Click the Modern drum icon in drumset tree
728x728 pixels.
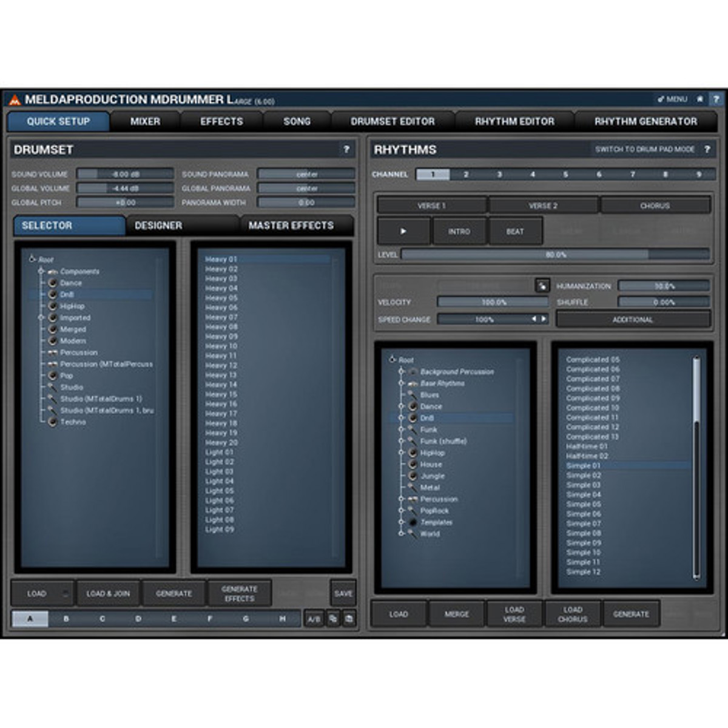tap(53, 341)
